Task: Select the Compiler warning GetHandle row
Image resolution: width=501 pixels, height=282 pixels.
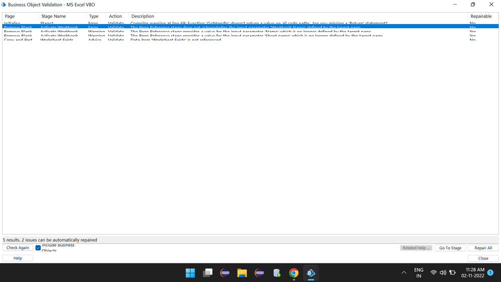Action: click(251, 23)
